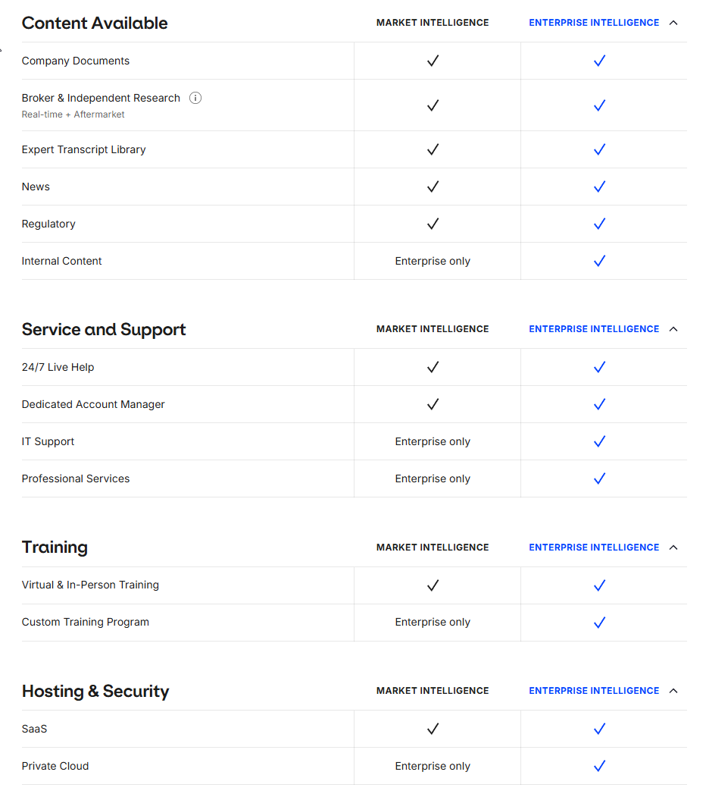Click Enterprise Intelligence link in Hosting & Security

pos(594,691)
